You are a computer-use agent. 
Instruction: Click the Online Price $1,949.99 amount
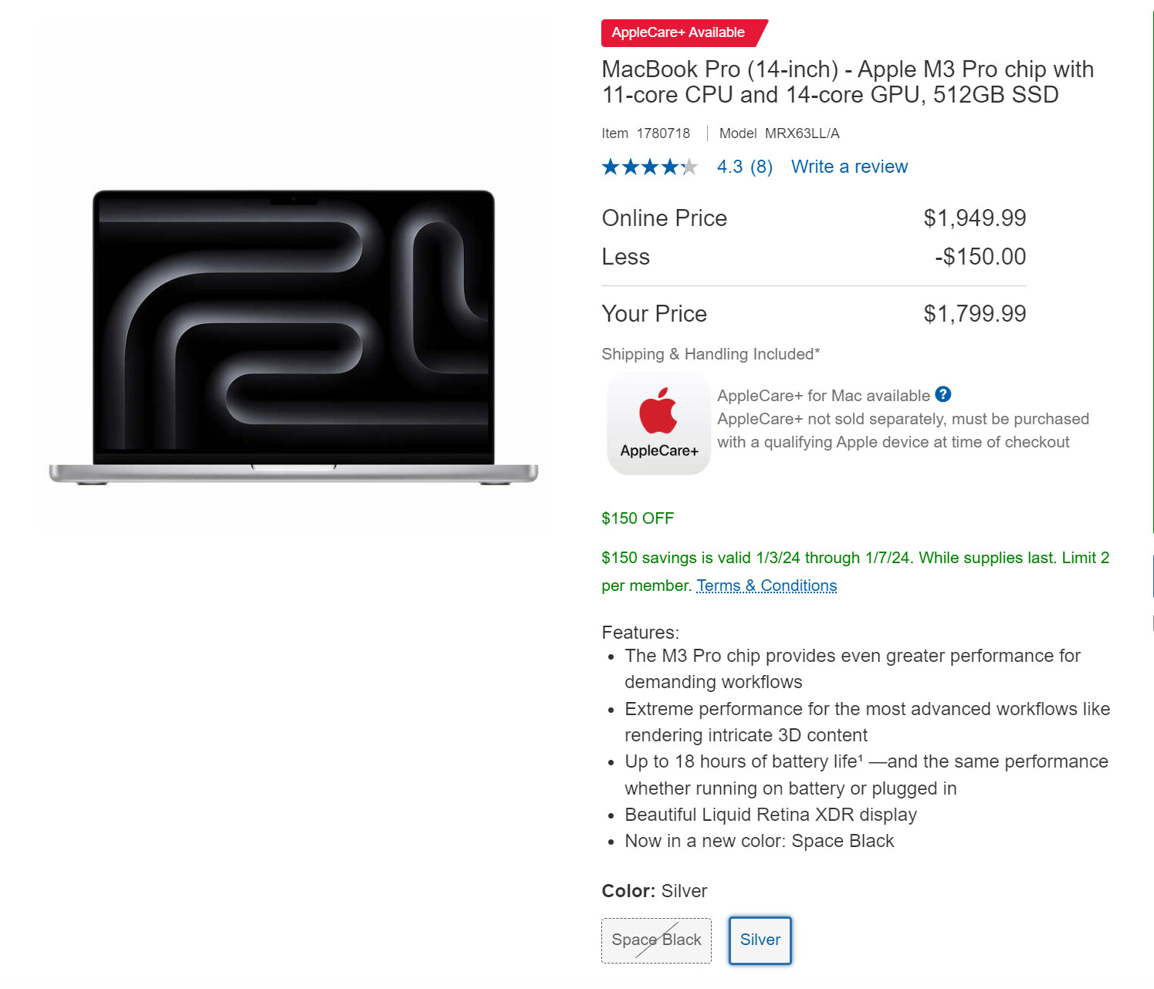(974, 218)
